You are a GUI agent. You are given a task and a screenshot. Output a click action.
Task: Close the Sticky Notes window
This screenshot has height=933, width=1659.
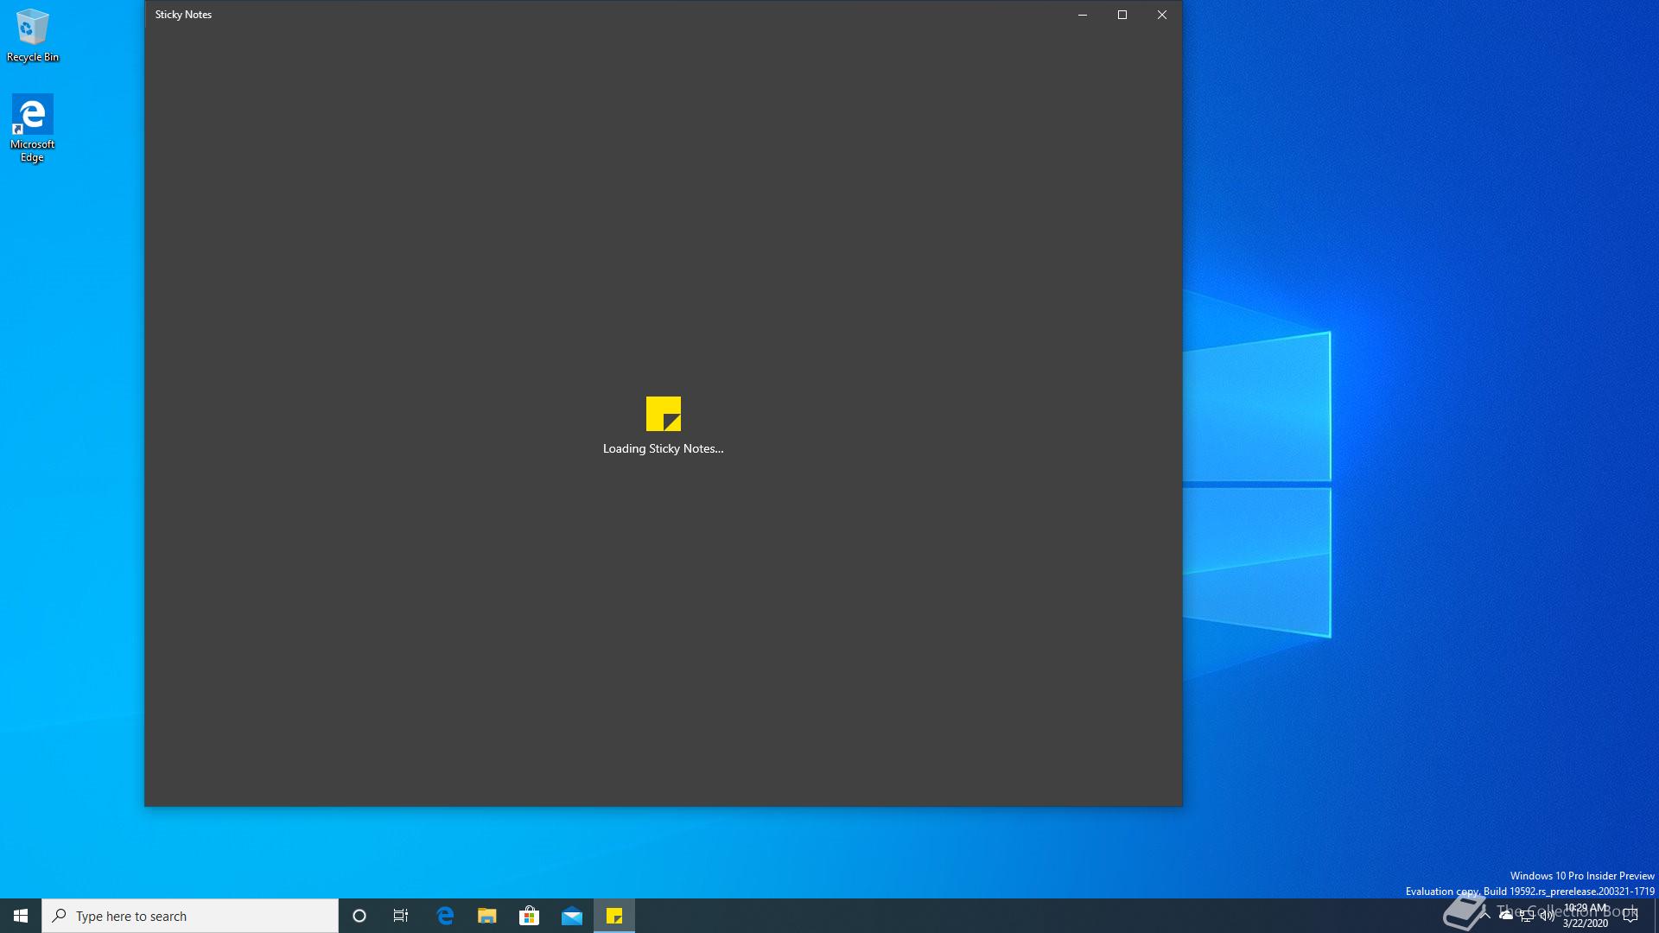point(1161,15)
